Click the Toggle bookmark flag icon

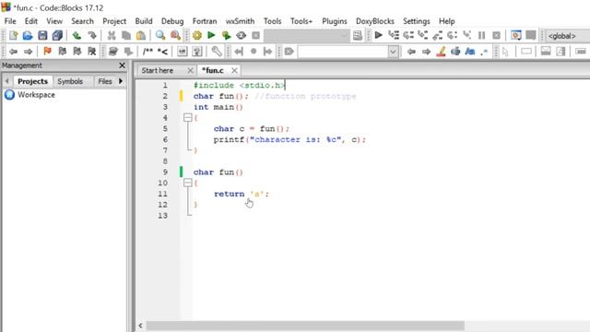[47, 52]
